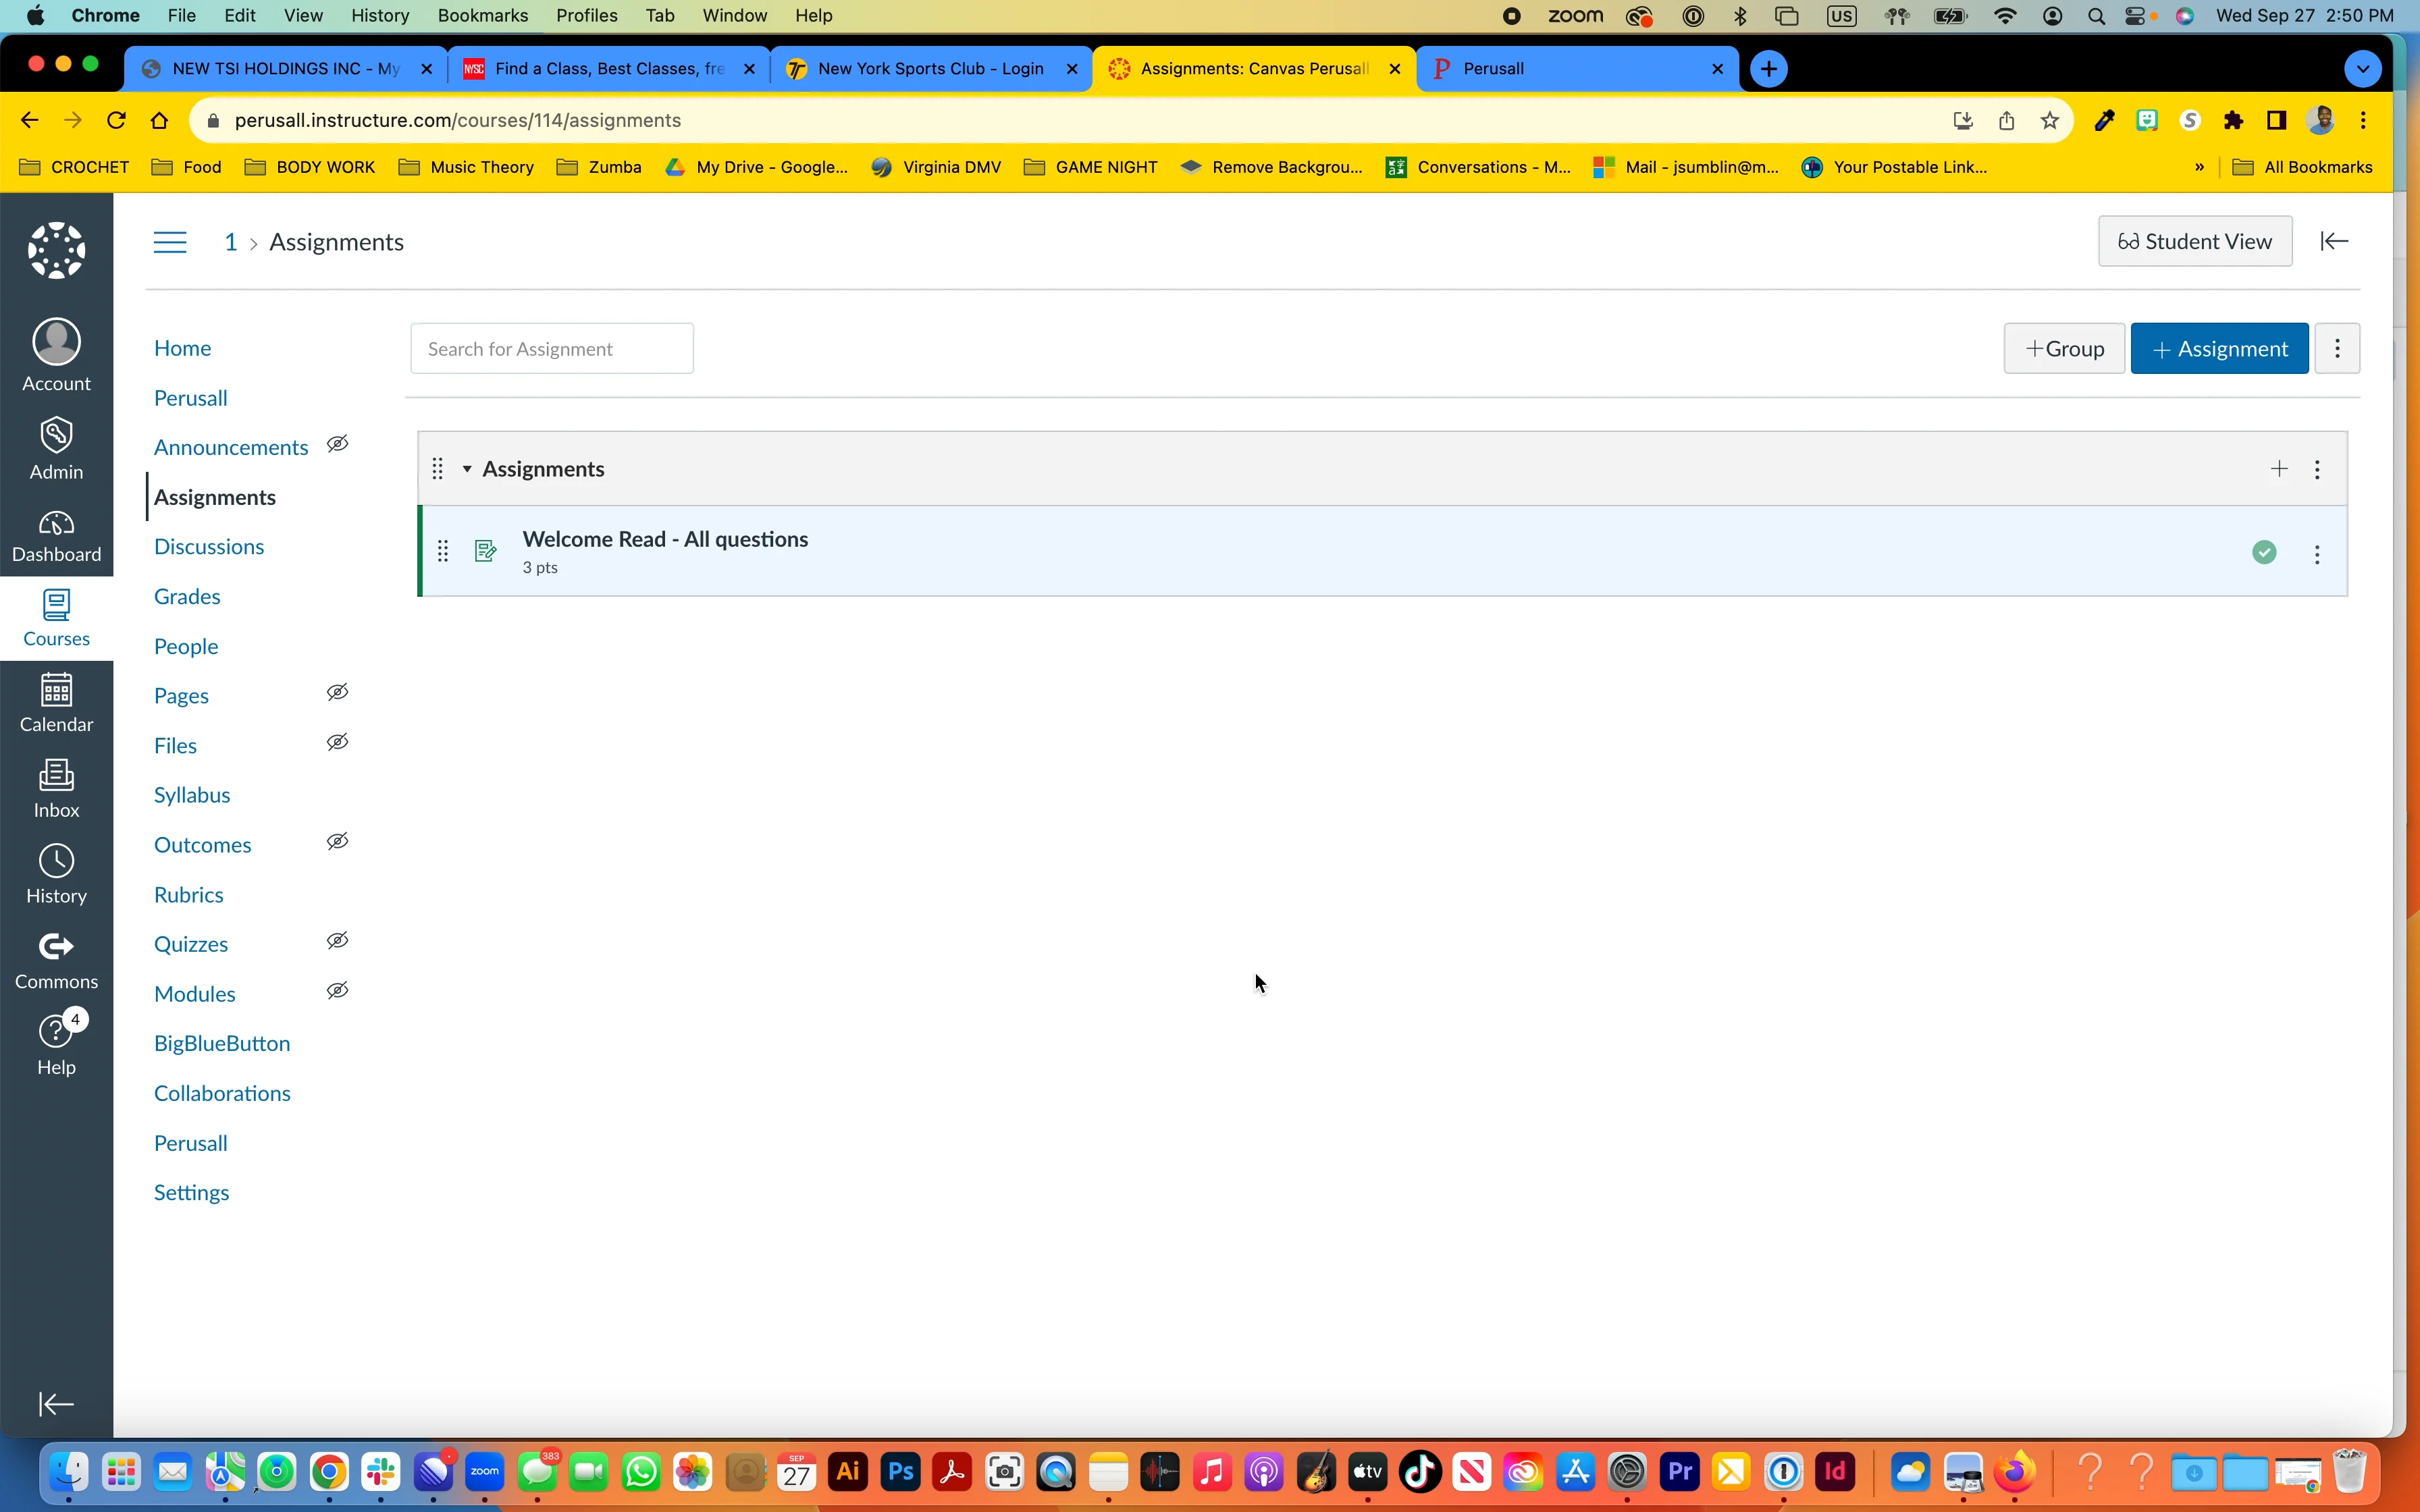Viewport: 2420px width, 1512px height.
Task: Click the browser address bar URL
Action: pyautogui.click(x=458, y=120)
